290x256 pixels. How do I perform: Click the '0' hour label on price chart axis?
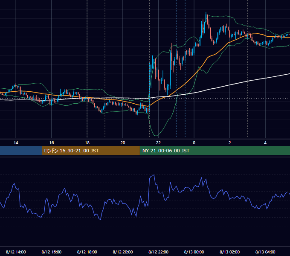point(194,143)
